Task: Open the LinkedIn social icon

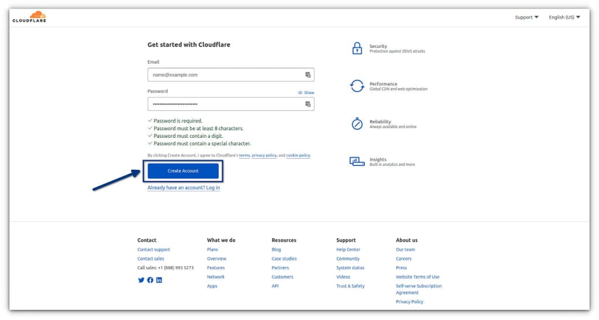Action: coord(159,280)
